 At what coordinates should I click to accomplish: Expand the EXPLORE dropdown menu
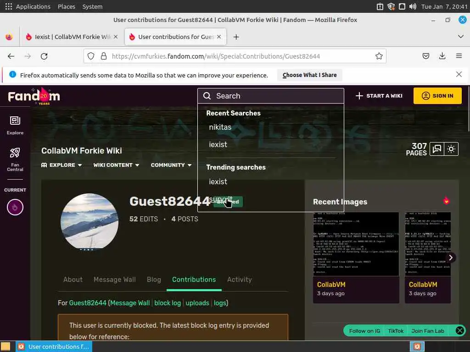(62, 165)
